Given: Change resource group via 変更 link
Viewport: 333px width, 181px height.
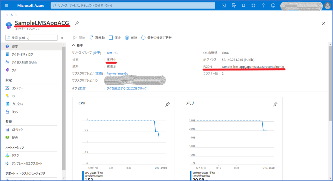Looking at the screenshot, I should point(97,53).
